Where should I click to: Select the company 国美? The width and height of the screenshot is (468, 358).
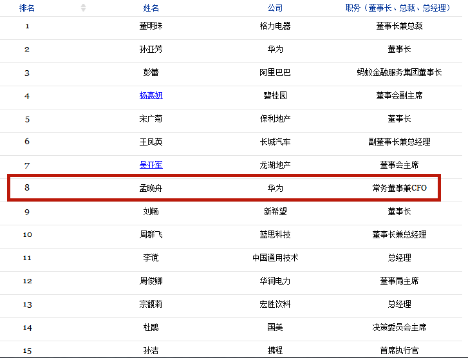click(x=275, y=328)
